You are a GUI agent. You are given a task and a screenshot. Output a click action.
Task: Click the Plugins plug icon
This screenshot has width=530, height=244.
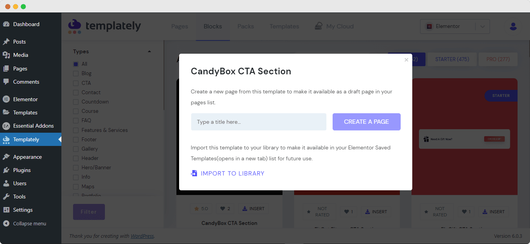tap(6, 170)
